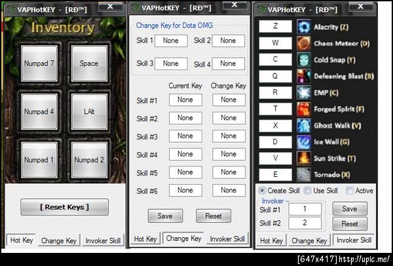This screenshot has height=266, width=393.
Task: Click the Ghost Walk skill icon
Action: pos(304,126)
